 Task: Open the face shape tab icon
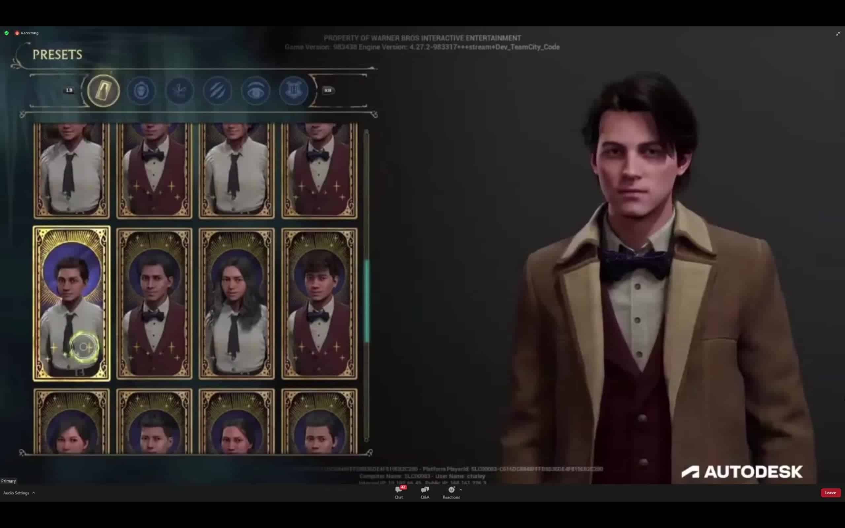[141, 91]
